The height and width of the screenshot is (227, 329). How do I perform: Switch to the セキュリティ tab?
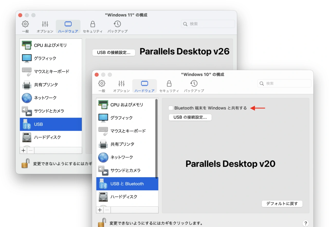tap(169, 86)
